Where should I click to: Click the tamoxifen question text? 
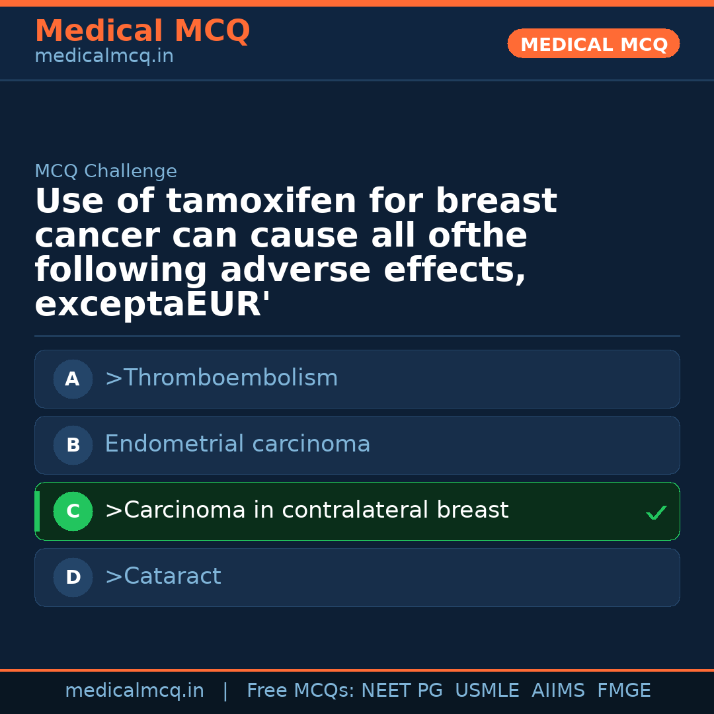click(296, 253)
